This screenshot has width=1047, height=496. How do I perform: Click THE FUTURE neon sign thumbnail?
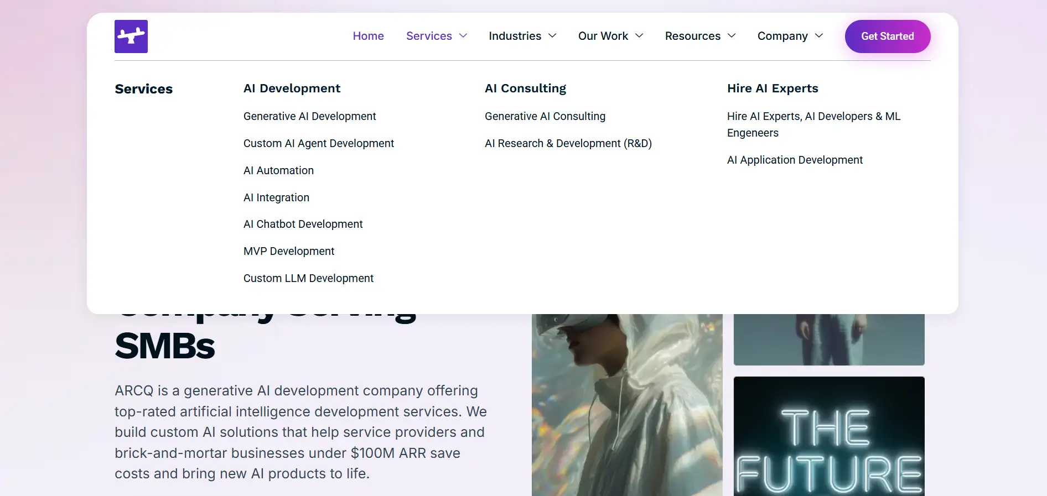829,436
